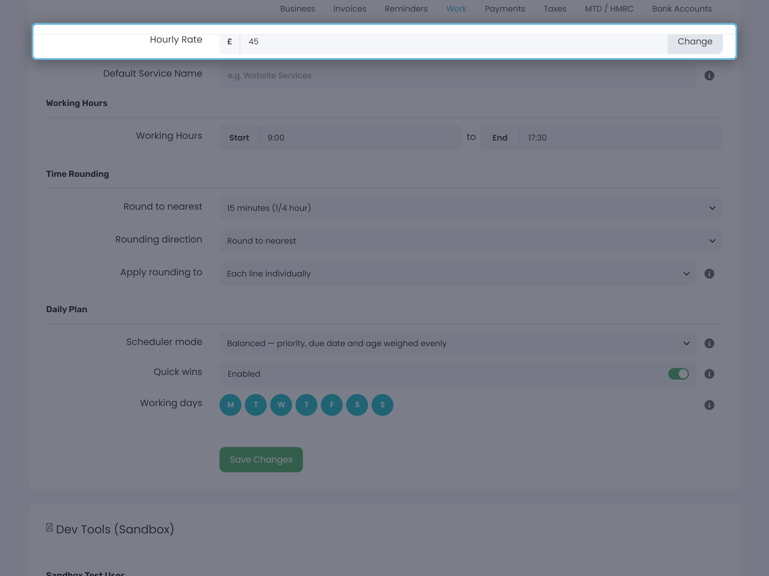Toggle Thursday working day circle
This screenshot has width=769, height=576.
pyautogui.click(x=306, y=405)
